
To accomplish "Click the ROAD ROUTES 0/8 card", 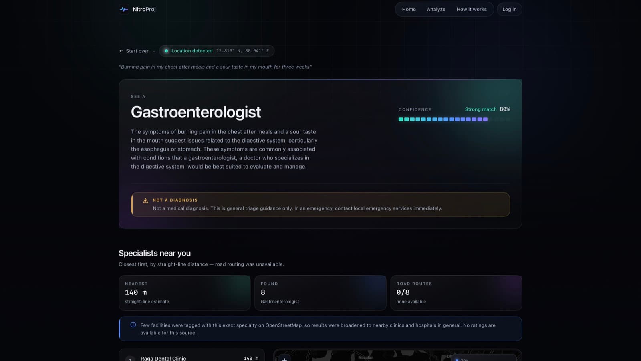I will (x=456, y=293).
